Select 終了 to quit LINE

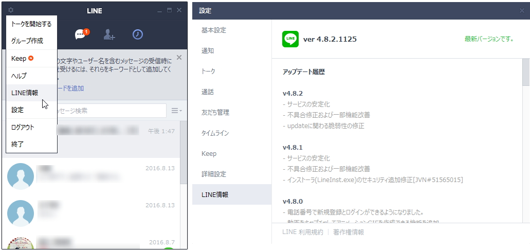pyautogui.click(x=31, y=145)
